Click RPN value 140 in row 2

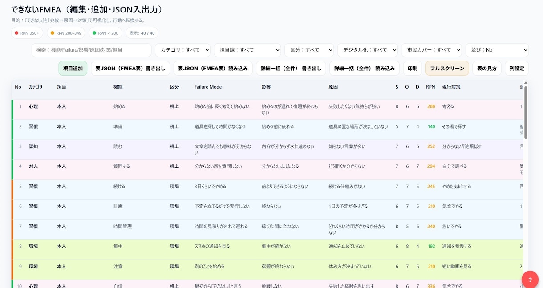[x=431, y=127]
